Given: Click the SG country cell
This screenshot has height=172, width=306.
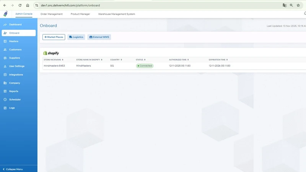Looking at the screenshot, I should point(112,66).
